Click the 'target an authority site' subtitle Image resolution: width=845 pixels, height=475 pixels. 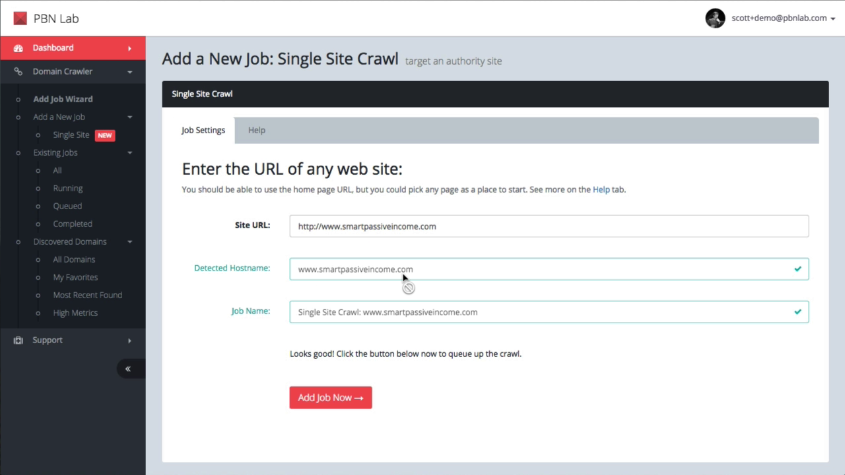click(454, 61)
